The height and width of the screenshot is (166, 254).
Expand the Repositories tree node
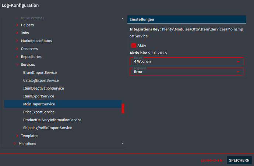[17, 57]
